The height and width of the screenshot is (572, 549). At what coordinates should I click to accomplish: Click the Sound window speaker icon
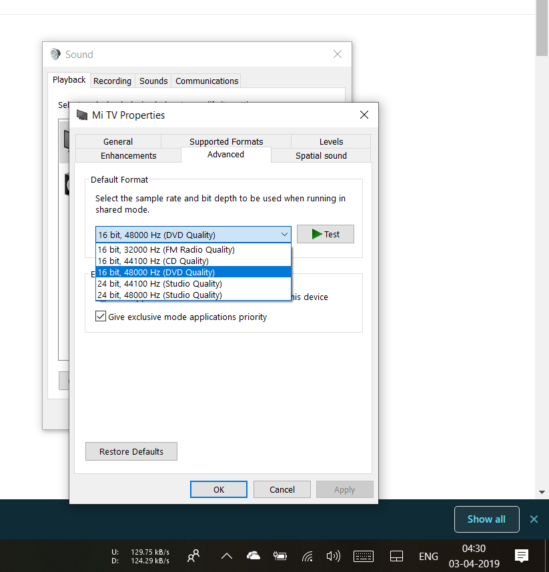point(55,54)
